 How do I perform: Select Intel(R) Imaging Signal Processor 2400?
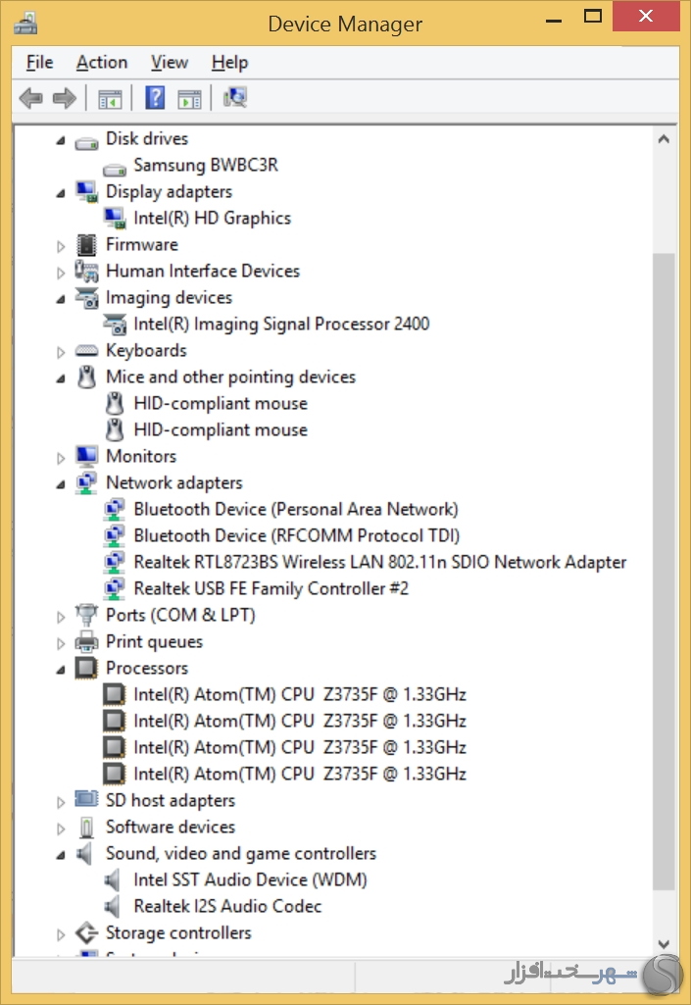tap(281, 324)
